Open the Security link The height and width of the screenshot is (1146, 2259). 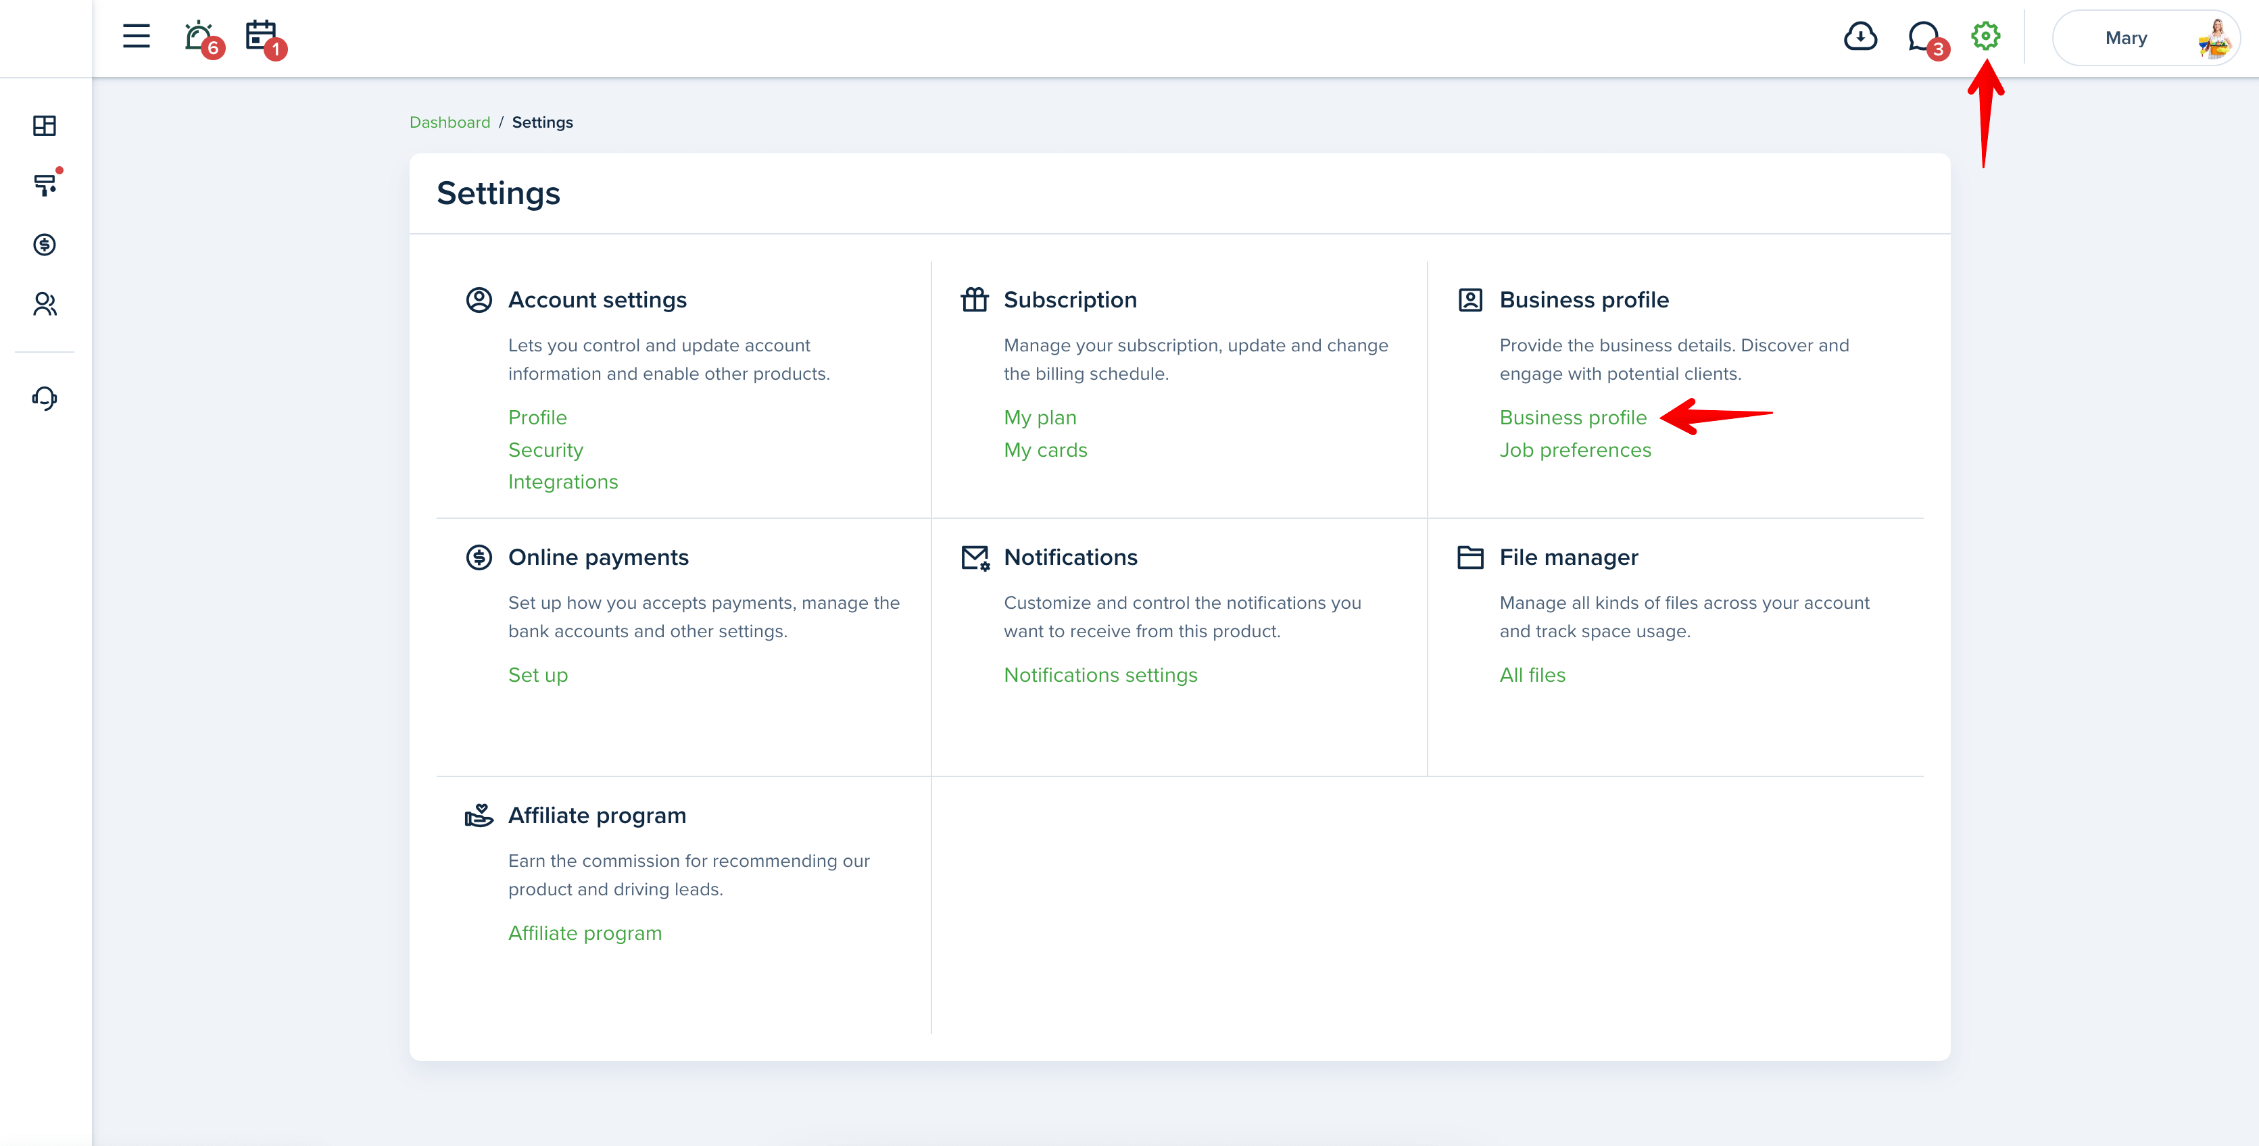545,450
